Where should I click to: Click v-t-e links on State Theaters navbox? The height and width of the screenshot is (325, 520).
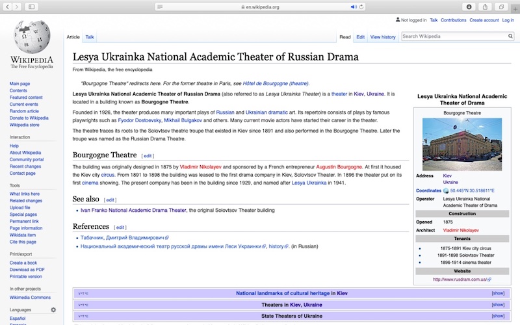(83, 316)
